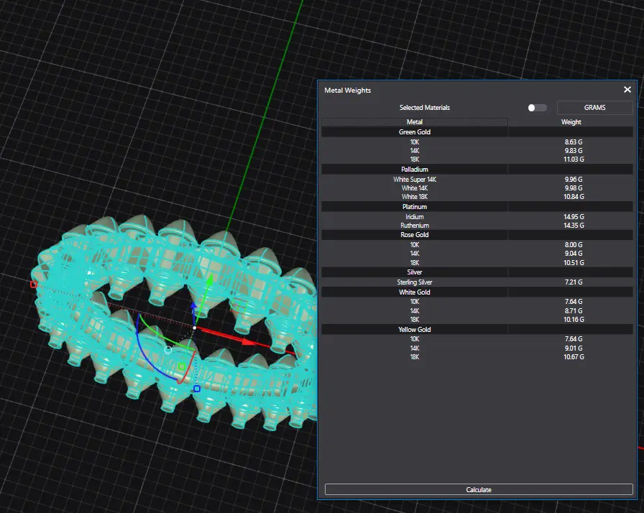Select the Iridium platinum row
The image size is (644, 513).
tap(415, 216)
